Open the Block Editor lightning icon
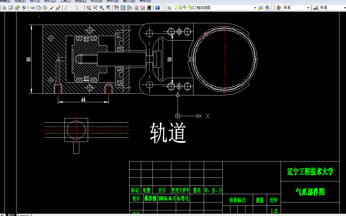Viewport: 346px width, 216px height. point(58,8)
